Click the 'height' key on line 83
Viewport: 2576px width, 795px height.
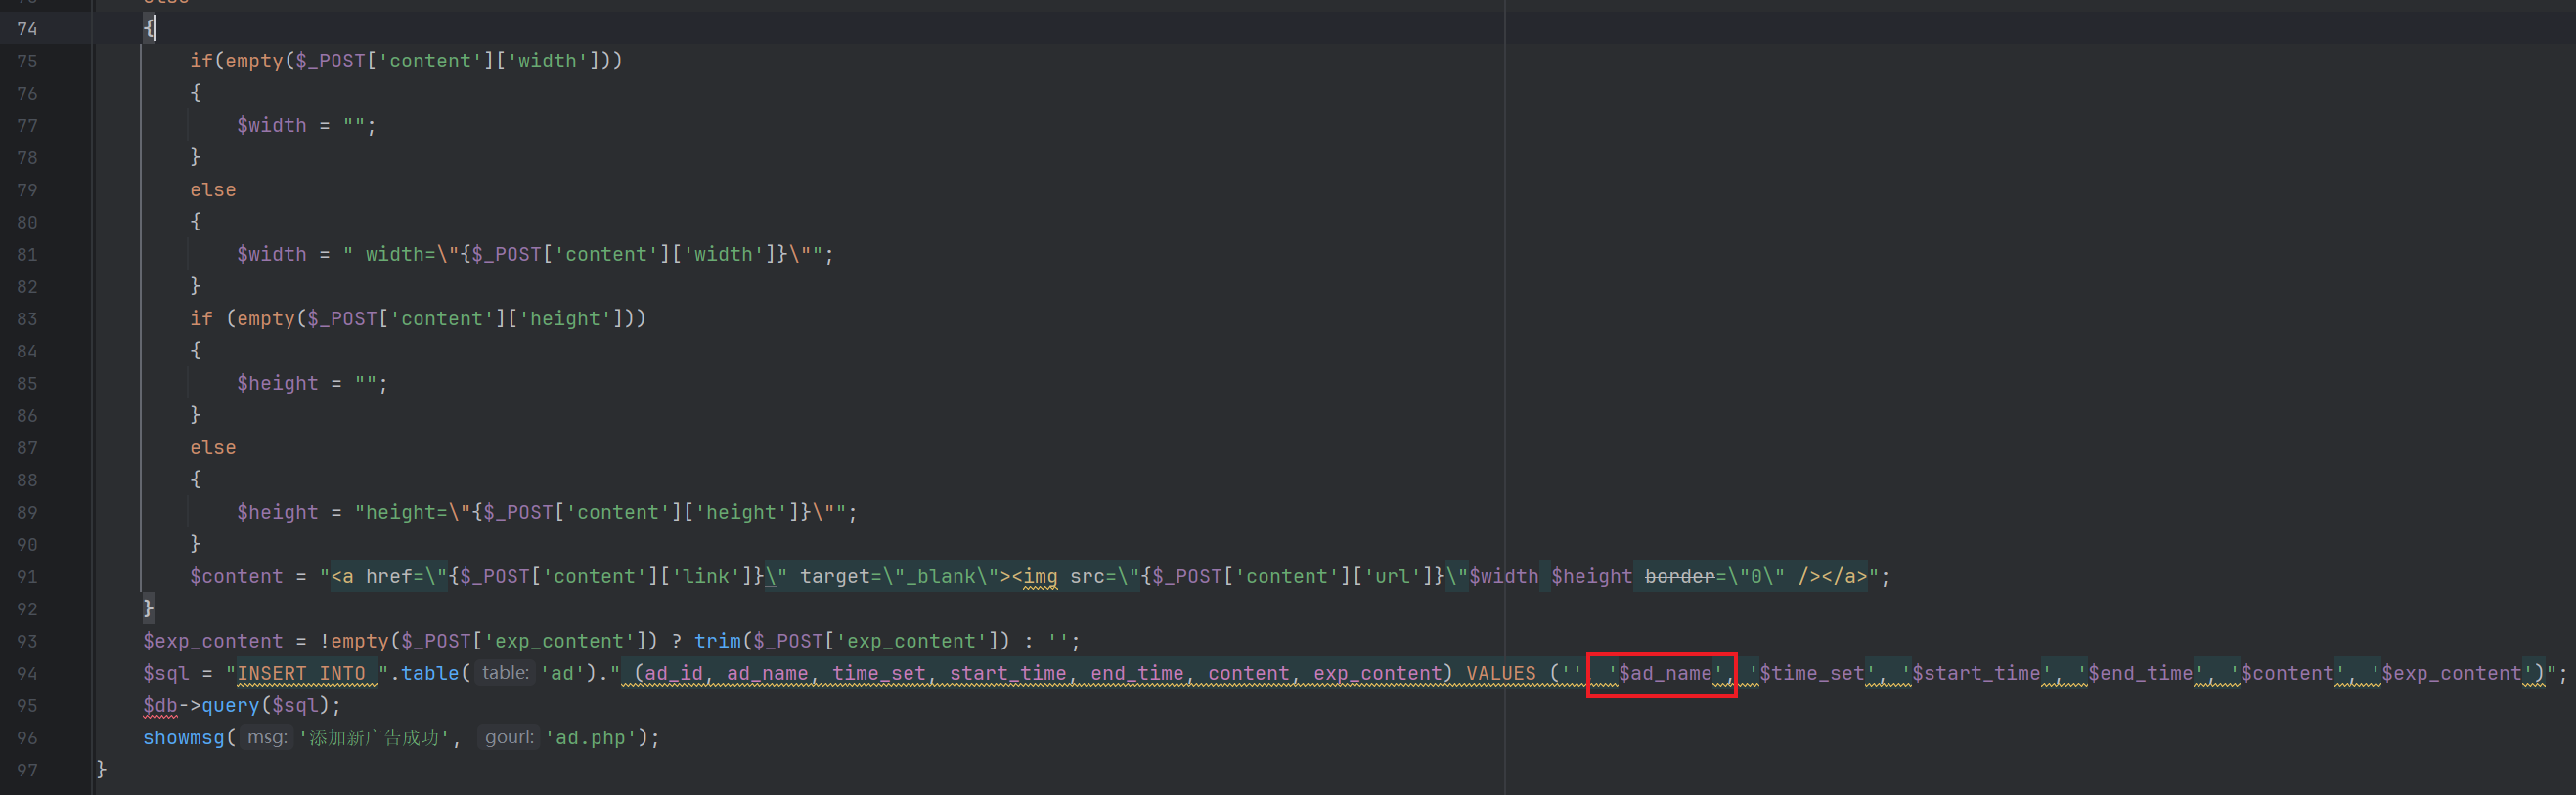click(x=564, y=319)
